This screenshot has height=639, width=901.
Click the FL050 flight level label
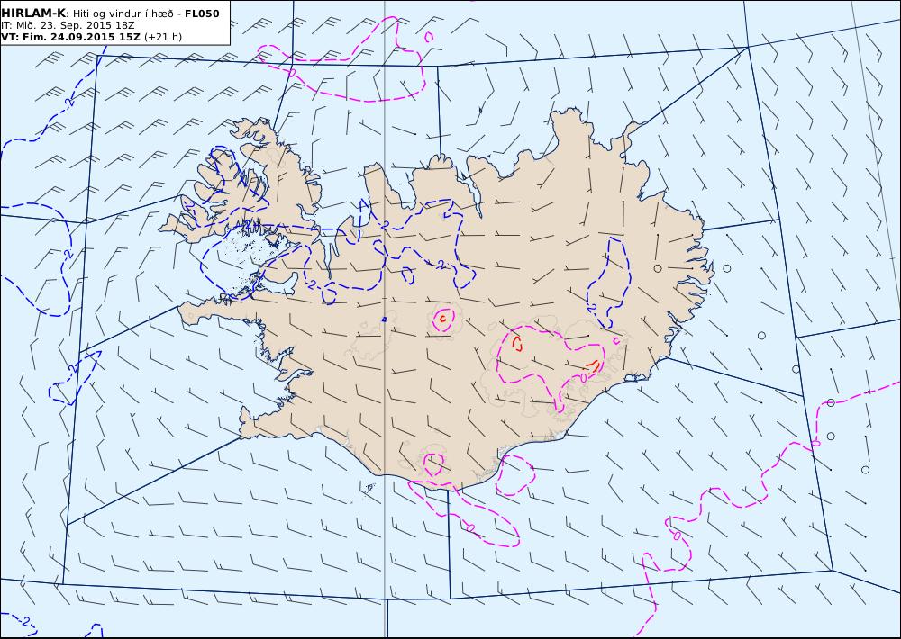point(202,13)
